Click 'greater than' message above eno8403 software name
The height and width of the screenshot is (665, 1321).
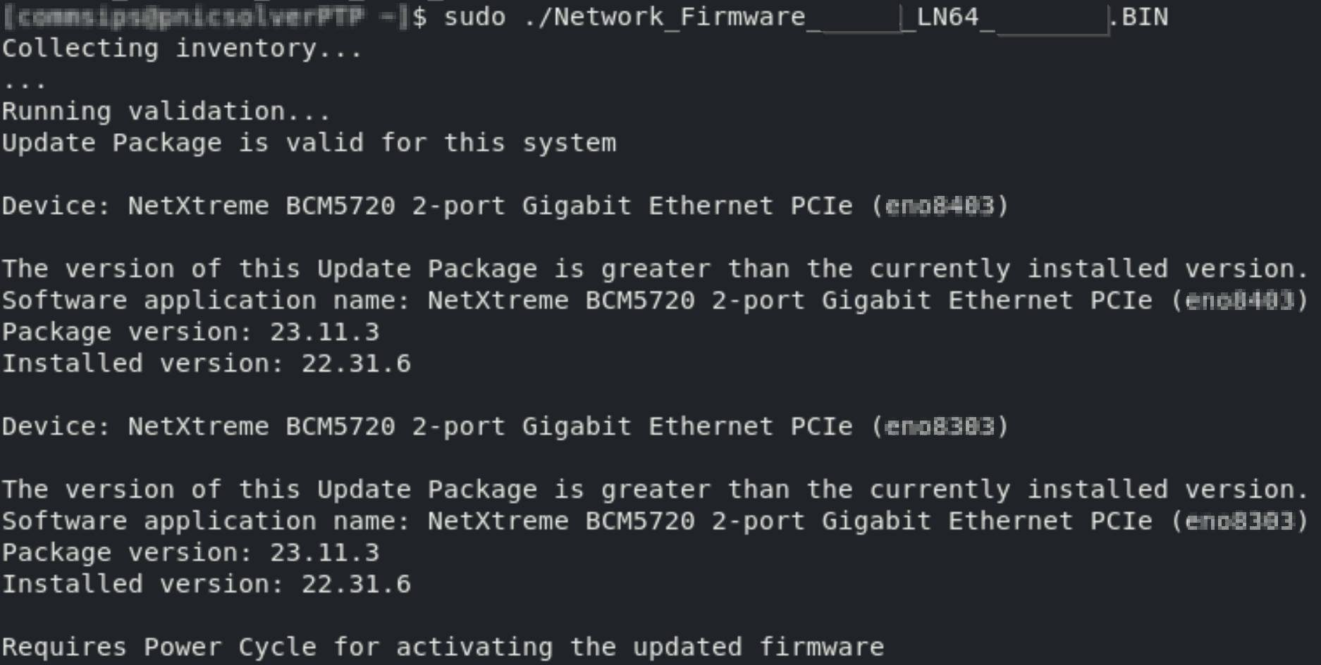pyautogui.click(x=654, y=269)
